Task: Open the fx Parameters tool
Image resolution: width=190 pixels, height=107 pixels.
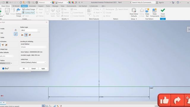Action: click(76, 2)
